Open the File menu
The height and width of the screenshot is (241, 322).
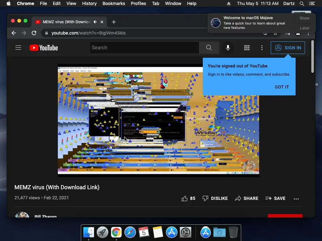[x=43, y=3]
